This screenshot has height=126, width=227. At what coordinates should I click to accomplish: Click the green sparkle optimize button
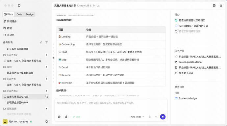click(x=76, y=117)
